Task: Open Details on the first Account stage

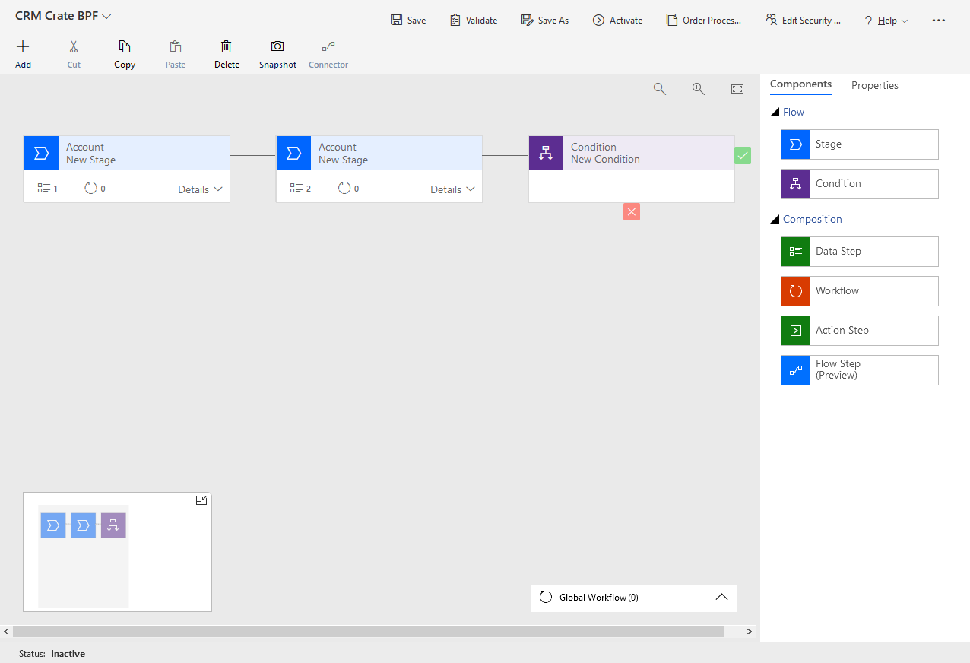Action: (199, 189)
